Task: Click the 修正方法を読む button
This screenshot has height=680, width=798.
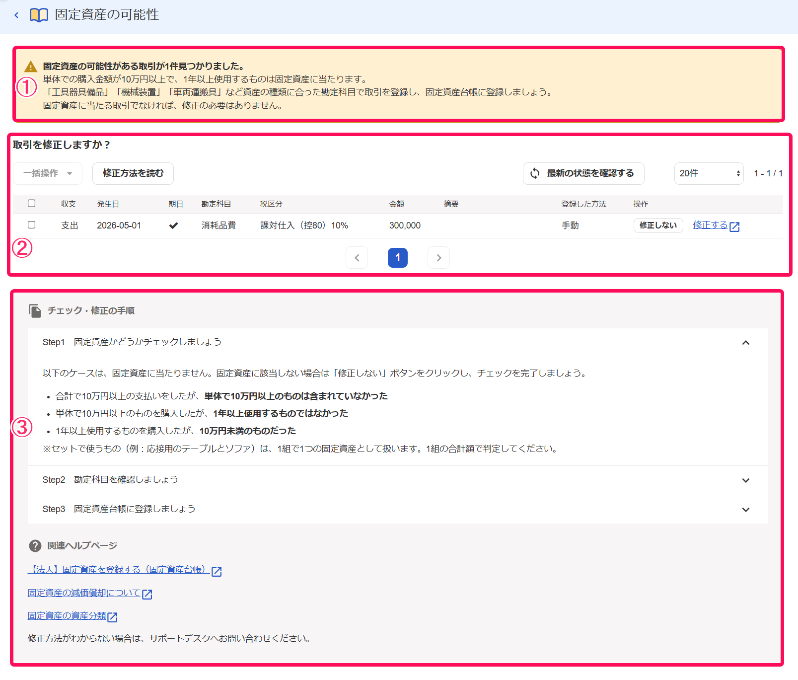Action: click(x=133, y=173)
